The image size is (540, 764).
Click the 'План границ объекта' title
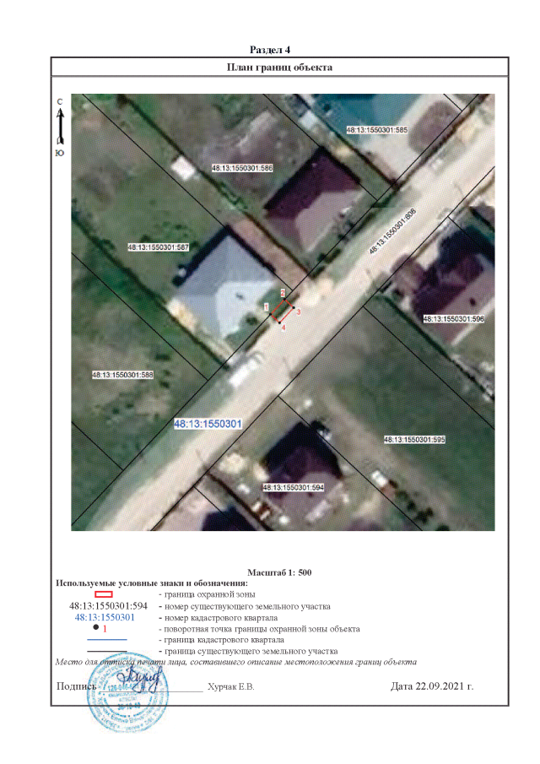click(279, 67)
